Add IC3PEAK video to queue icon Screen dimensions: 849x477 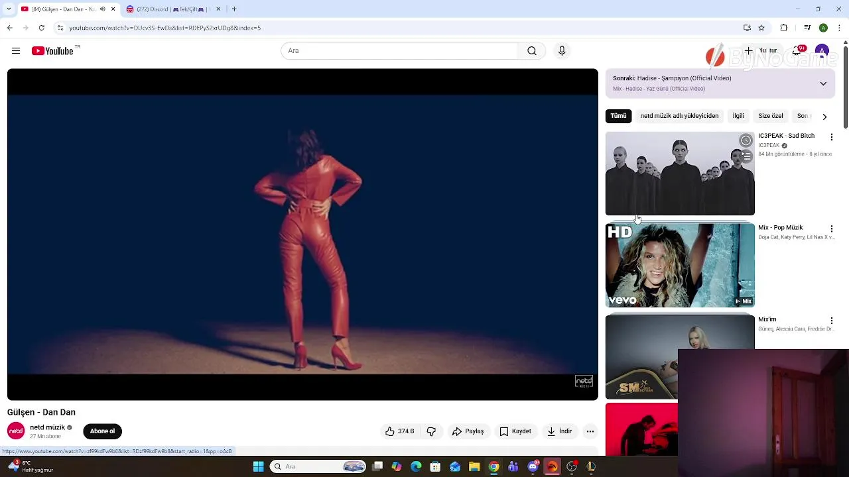746,156
